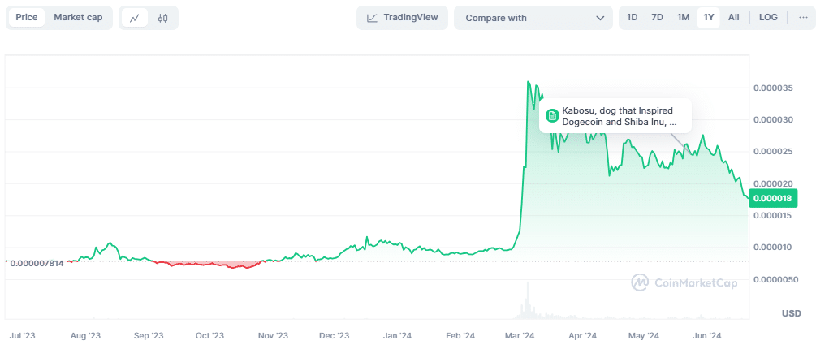Click the green news document icon
Screen dimensions: 816x349
pyautogui.click(x=552, y=116)
